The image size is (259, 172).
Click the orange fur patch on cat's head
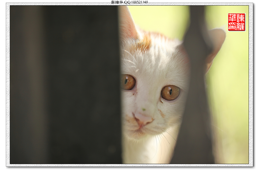tap(143, 44)
